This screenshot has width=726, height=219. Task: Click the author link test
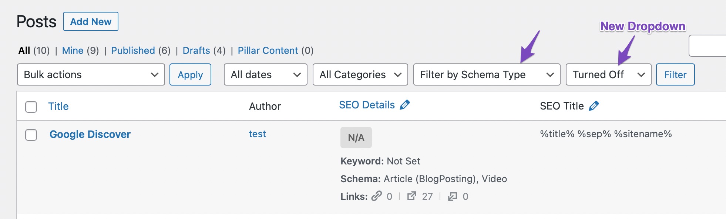[x=258, y=134]
